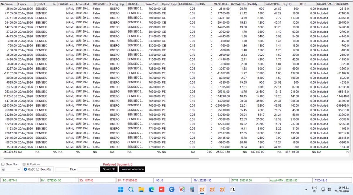Viewport: 353px width, 195px height.
Task: Click the T CONS: 0 status field
Action: [332, 180]
